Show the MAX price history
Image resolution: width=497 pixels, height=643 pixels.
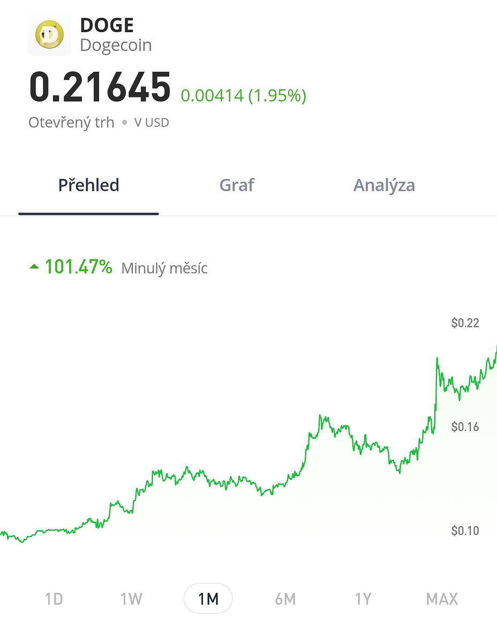point(442,599)
